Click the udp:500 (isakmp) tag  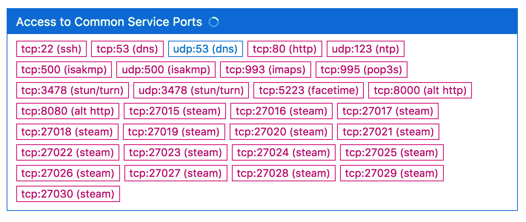tap(166, 70)
